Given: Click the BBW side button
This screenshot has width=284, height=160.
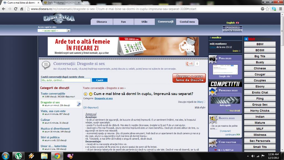Looking at the screenshot, I should 260,44.
